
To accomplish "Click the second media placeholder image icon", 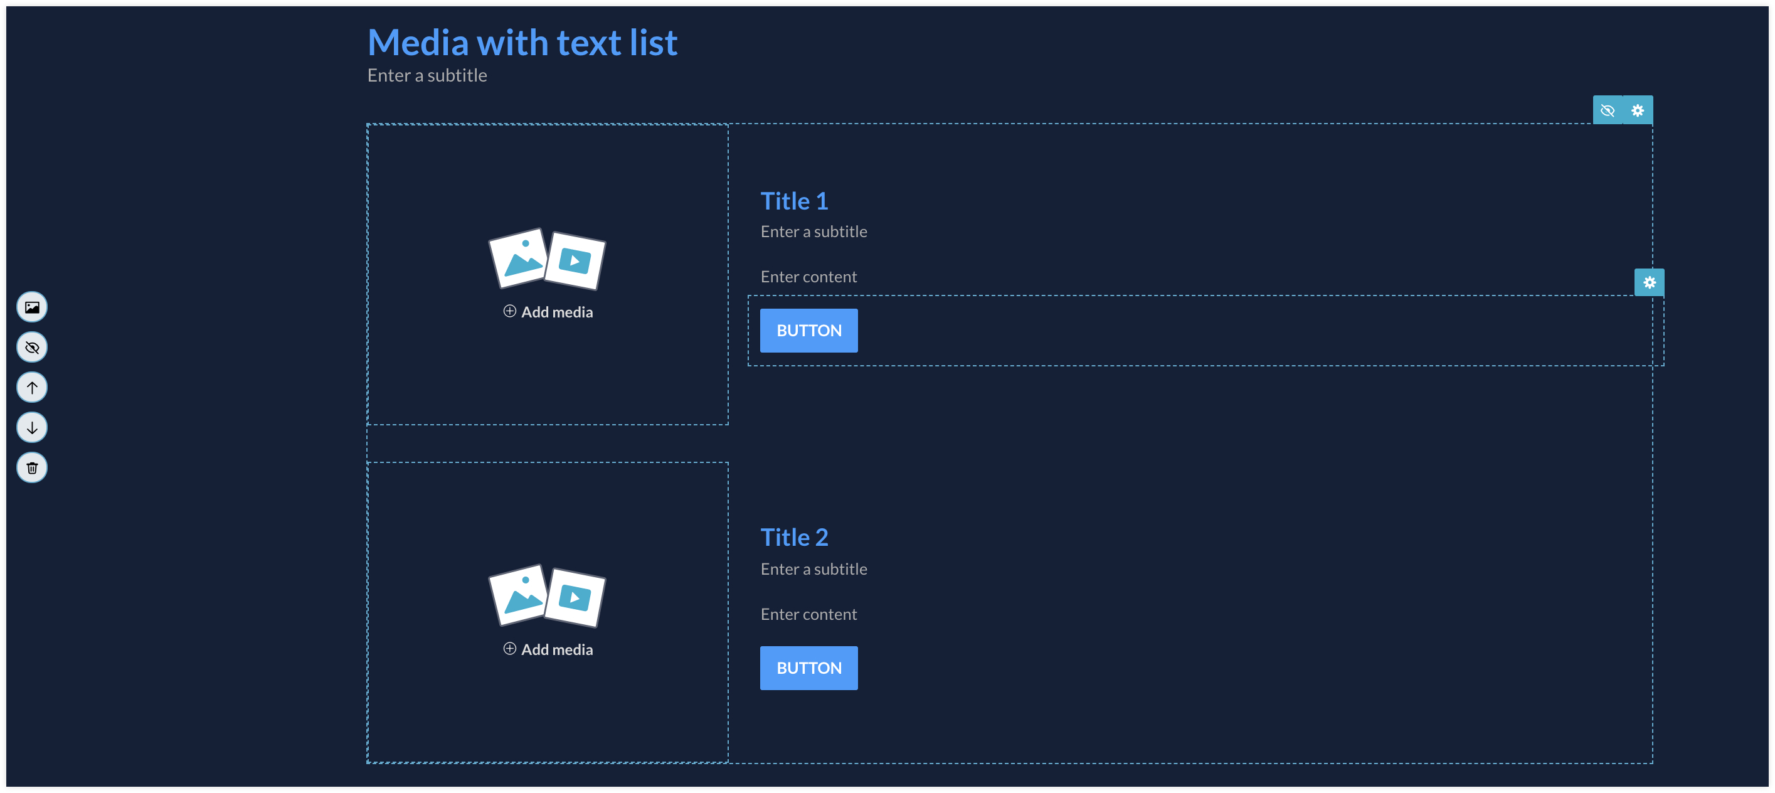I will [547, 596].
